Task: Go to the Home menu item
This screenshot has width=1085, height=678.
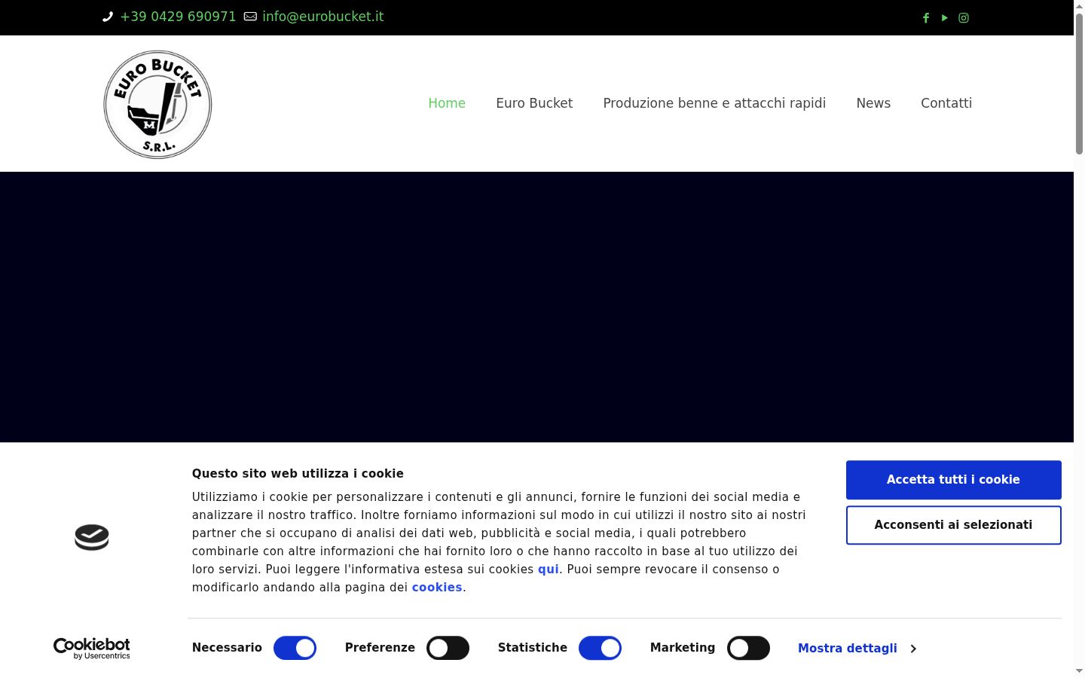Action: point(447,103)
